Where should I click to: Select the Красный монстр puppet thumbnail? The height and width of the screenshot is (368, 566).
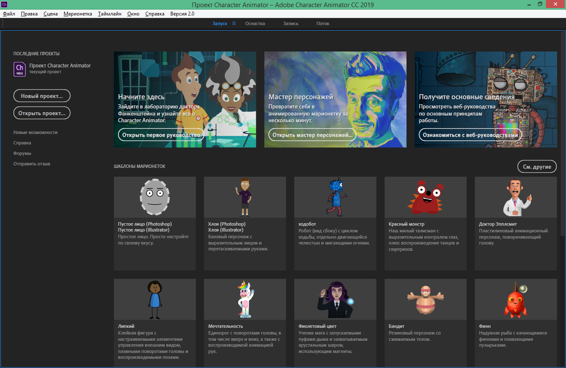coord(425,197)
